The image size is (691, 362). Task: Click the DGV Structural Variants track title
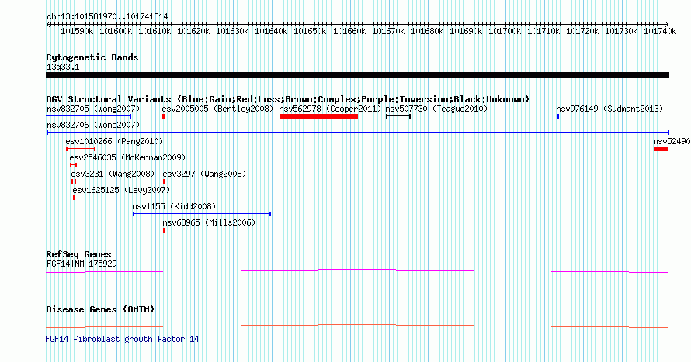point(288,99)
